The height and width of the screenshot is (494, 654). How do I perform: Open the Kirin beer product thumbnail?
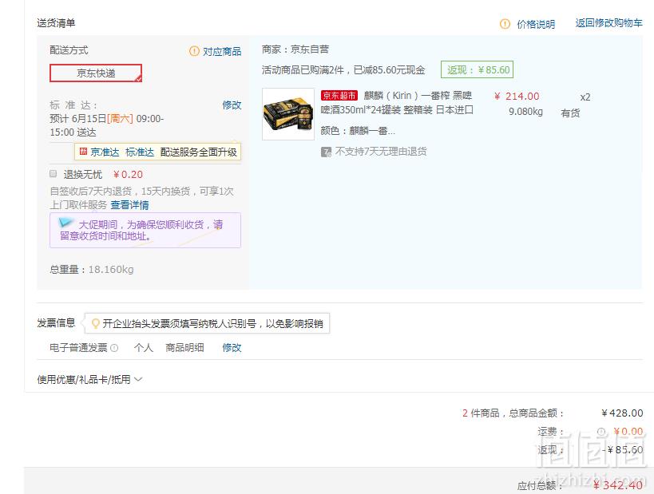pos(288,114)
